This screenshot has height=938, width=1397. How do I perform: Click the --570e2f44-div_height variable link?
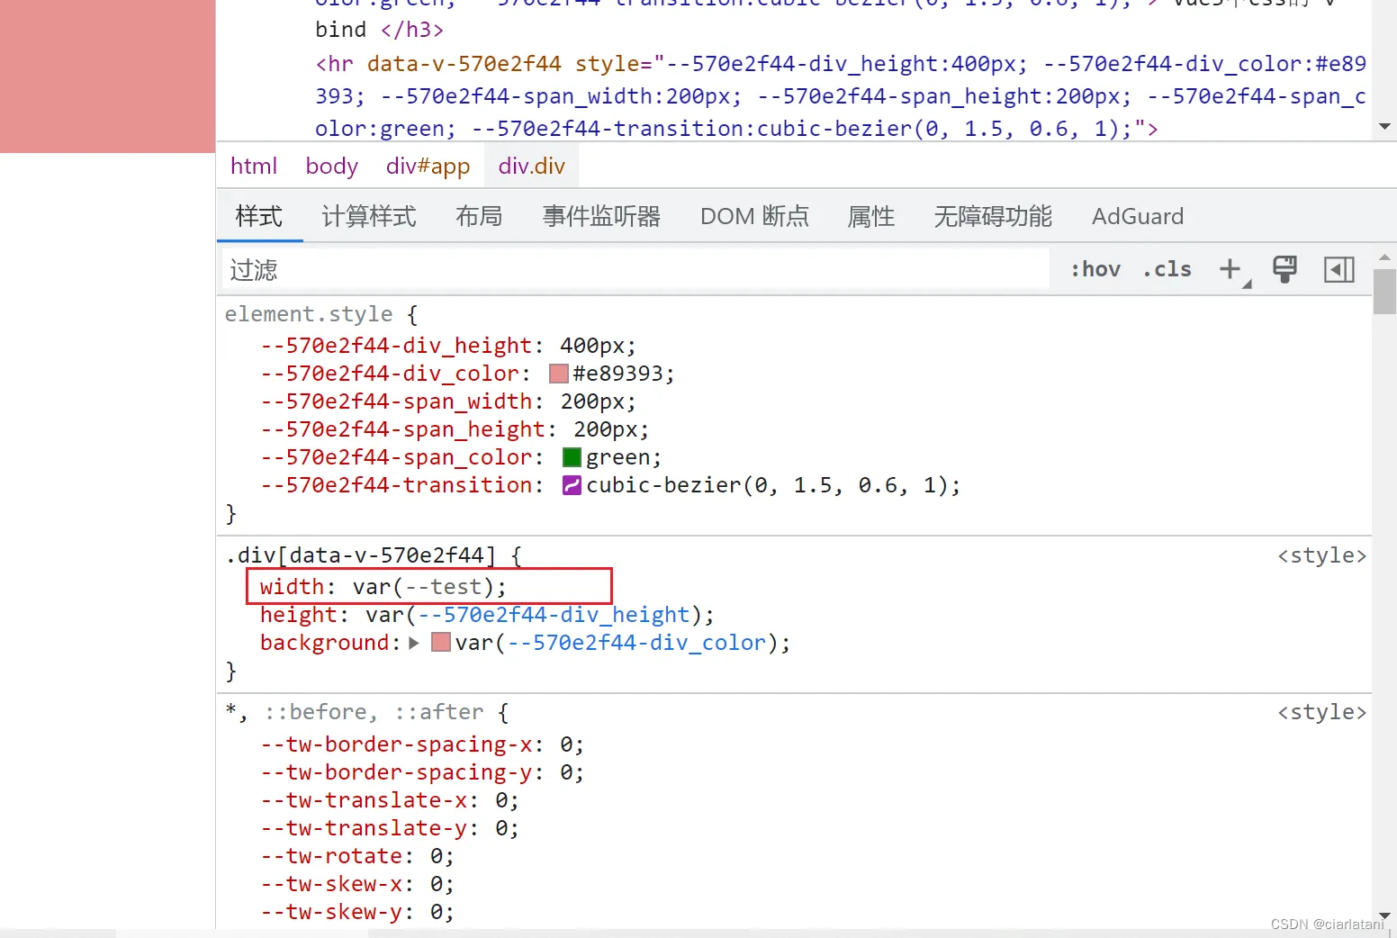coord(554,615)
